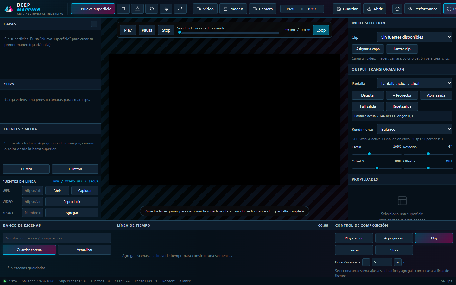
Task: Select the triangle shape tool
Action: [137, 9]
